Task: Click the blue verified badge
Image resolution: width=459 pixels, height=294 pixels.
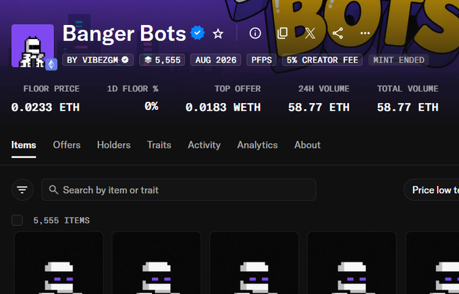Action: (x=198, y=33)
